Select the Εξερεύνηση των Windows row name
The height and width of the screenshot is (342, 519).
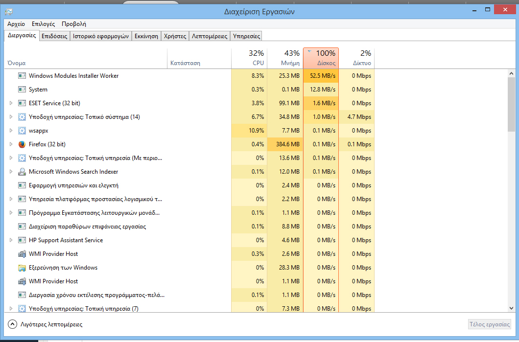point(63,268)
